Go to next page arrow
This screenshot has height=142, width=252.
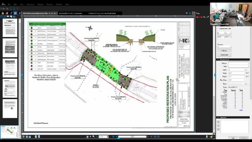148,137
